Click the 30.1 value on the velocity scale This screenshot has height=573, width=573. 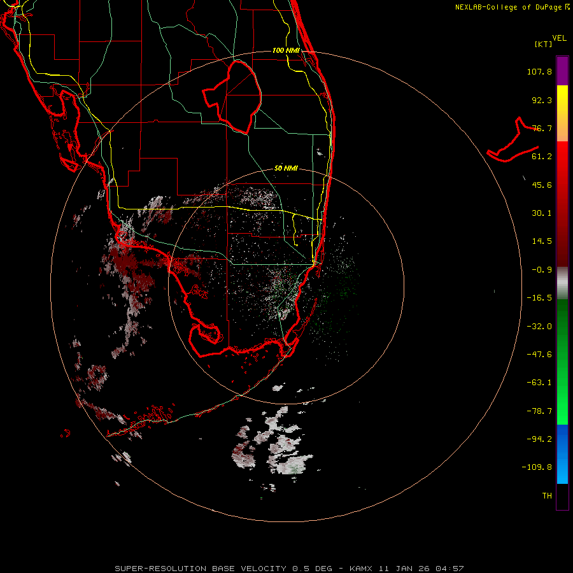(x=542, y=213)
